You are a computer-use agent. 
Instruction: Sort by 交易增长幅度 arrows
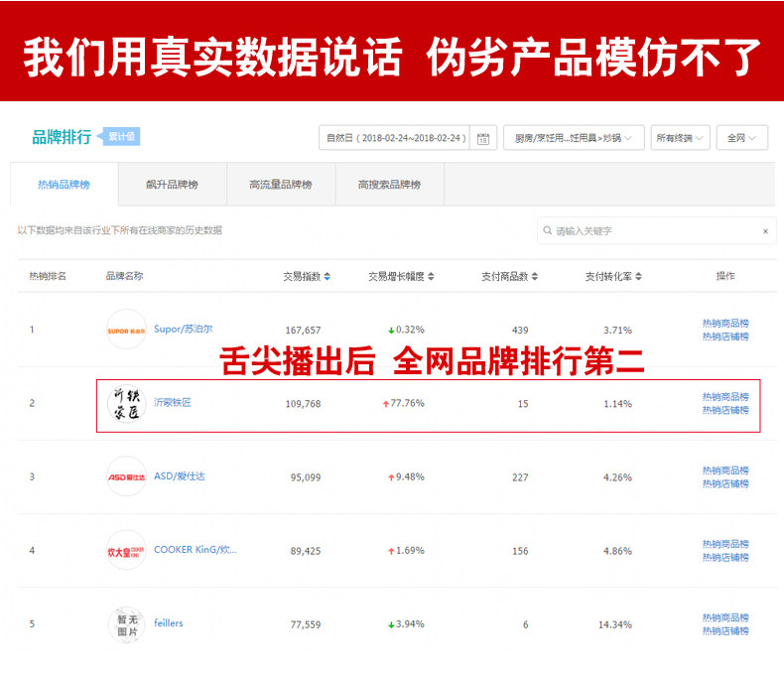coord(431,277)
